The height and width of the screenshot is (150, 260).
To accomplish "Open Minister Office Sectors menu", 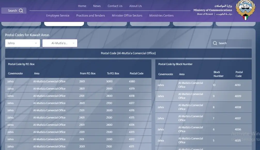I will click(127, 15).
